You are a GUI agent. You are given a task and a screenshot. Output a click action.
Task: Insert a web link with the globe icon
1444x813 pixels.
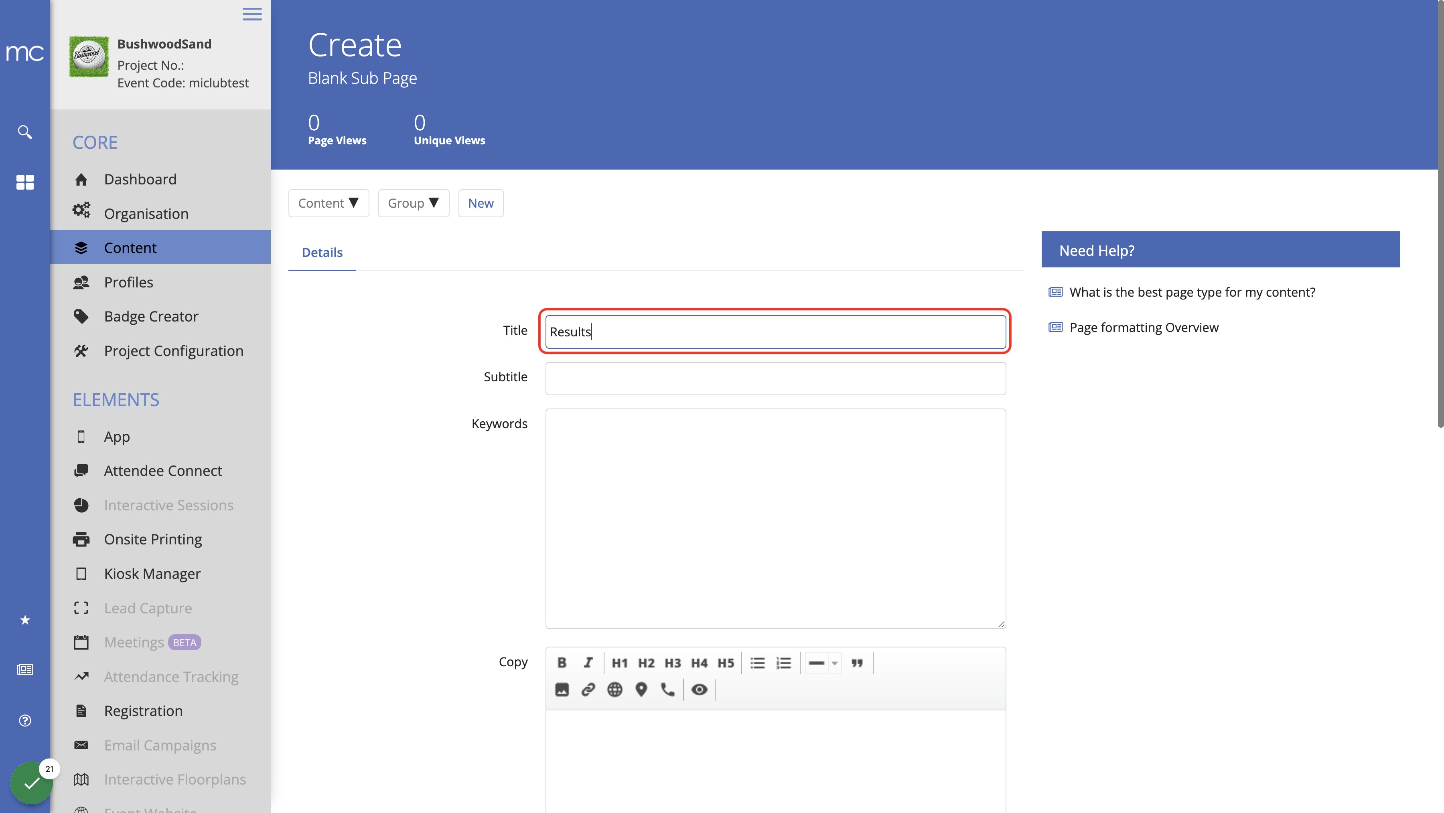[x=615, y=690]
